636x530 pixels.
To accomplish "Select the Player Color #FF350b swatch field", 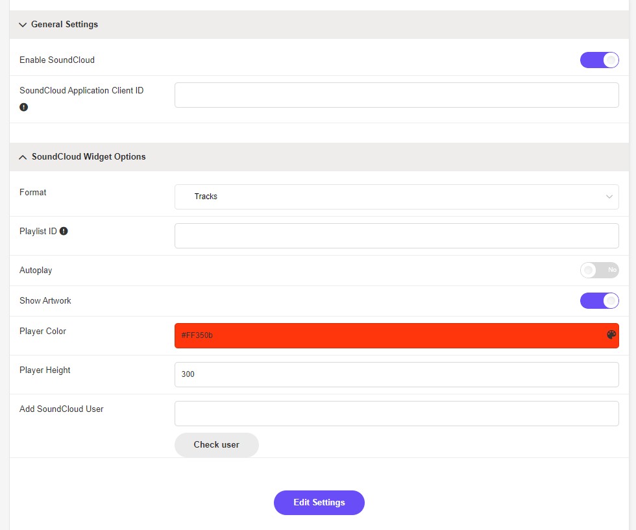I will pyautogui.click(x=397, y=335).
